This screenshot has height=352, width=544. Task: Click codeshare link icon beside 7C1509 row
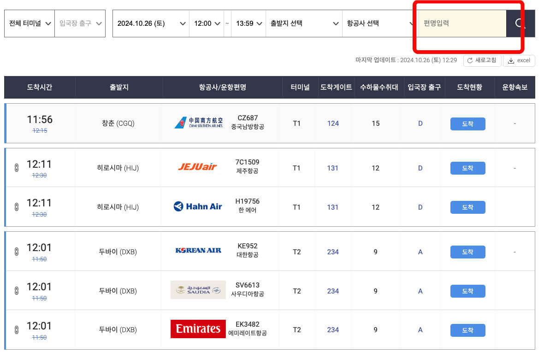tap(16, 168)
